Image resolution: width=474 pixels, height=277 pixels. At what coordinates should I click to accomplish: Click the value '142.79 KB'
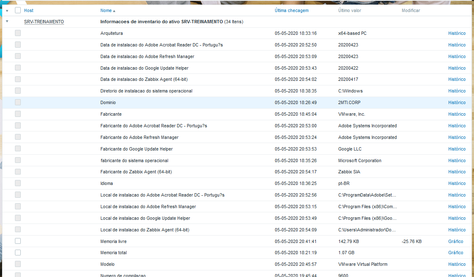(x=349, y=241)
